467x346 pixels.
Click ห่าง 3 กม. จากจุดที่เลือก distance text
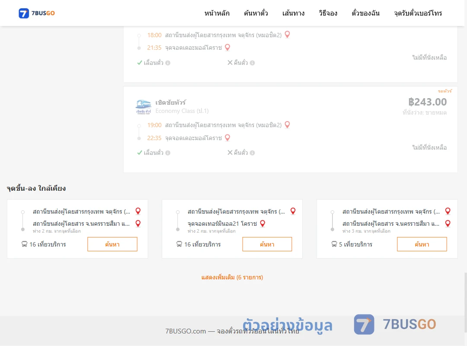[366, 231]
